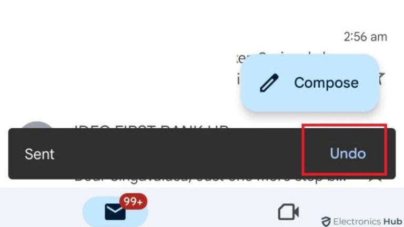The width and height of the screenshot is (404, 227).
Task: Click the pencil icon in Compose
Action: [x=269, y=83]
